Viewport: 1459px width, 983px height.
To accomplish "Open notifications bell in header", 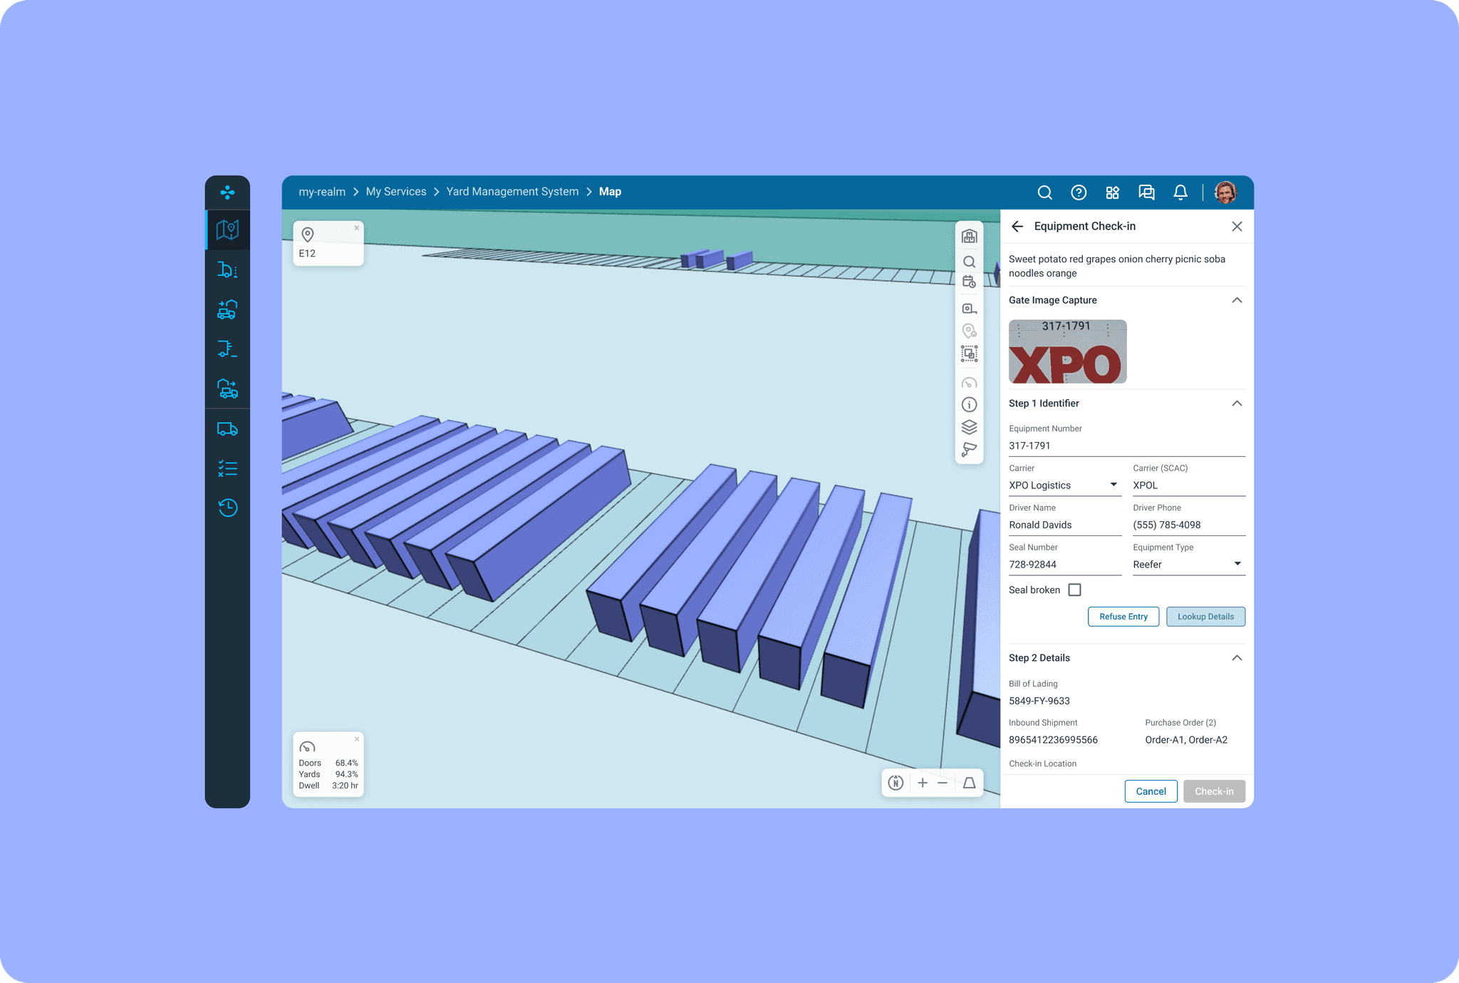I will pos(1180,192).
